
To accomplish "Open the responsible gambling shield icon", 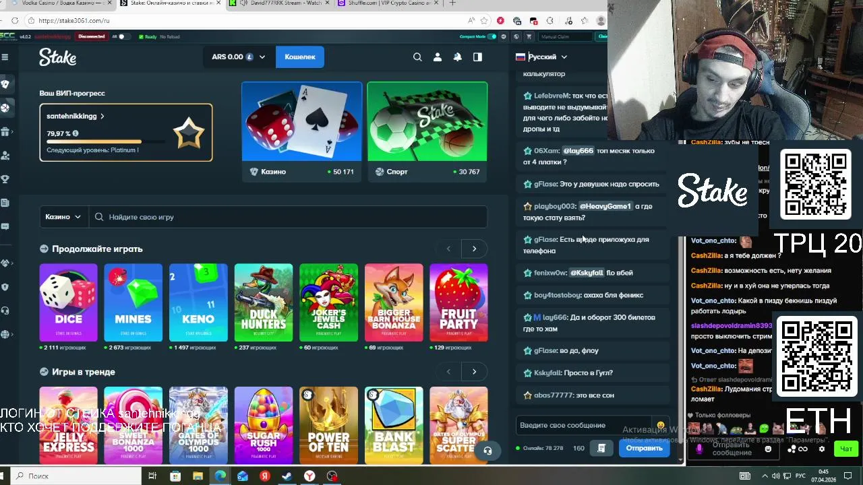I will (x=5, y=286).
